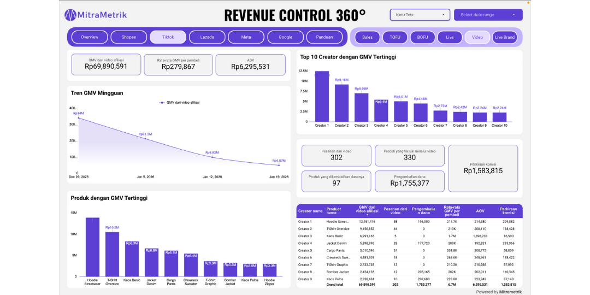This screenshot has height=295, width=590.
Task: Open the Panduan guide tab
Action: tap(324, 37)
